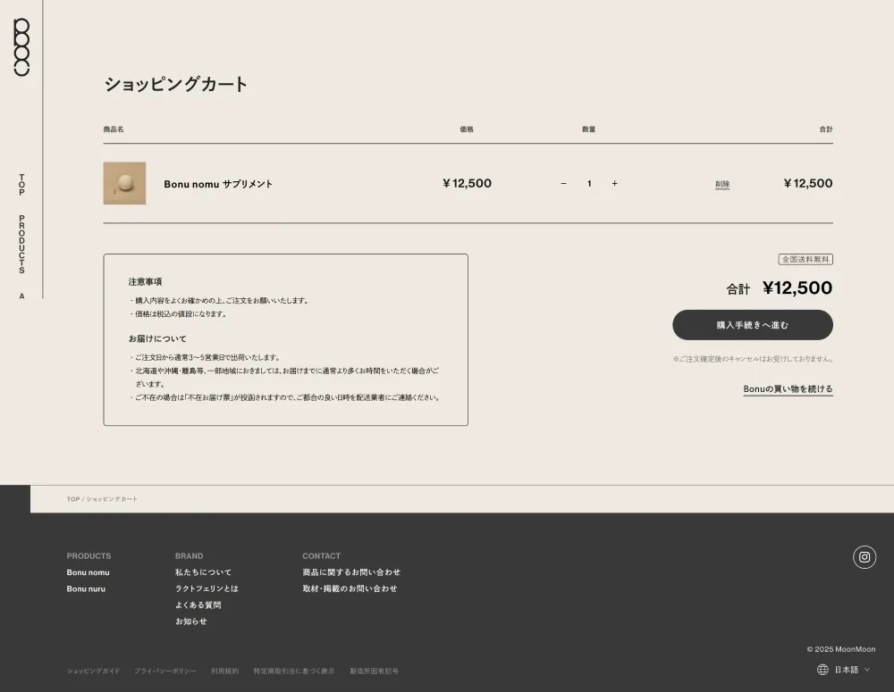Click the Bonu nomu product thumbnail
894x692 pixels.
click(x=124, y=183)
